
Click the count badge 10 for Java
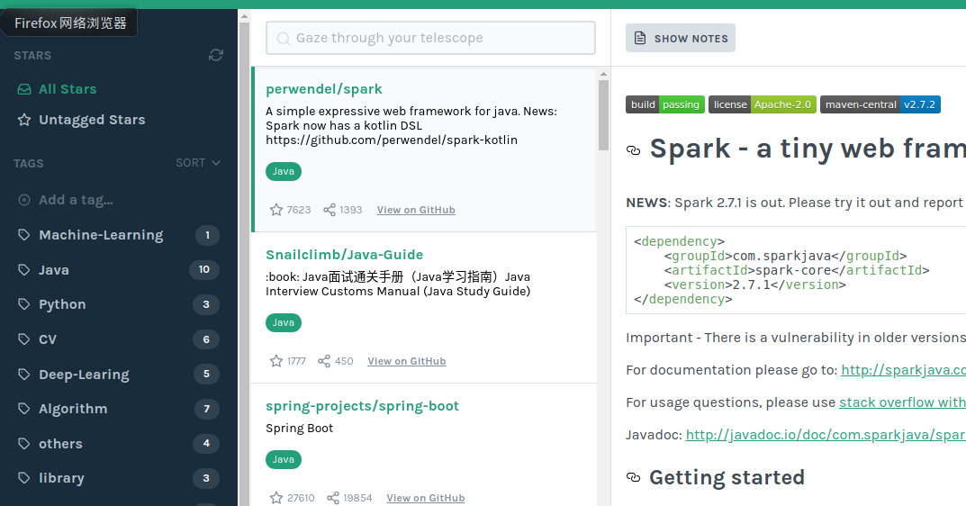click(x=204, y=270)
